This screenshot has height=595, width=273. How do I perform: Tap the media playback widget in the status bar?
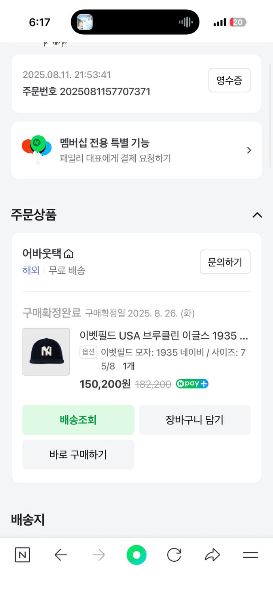135,22
